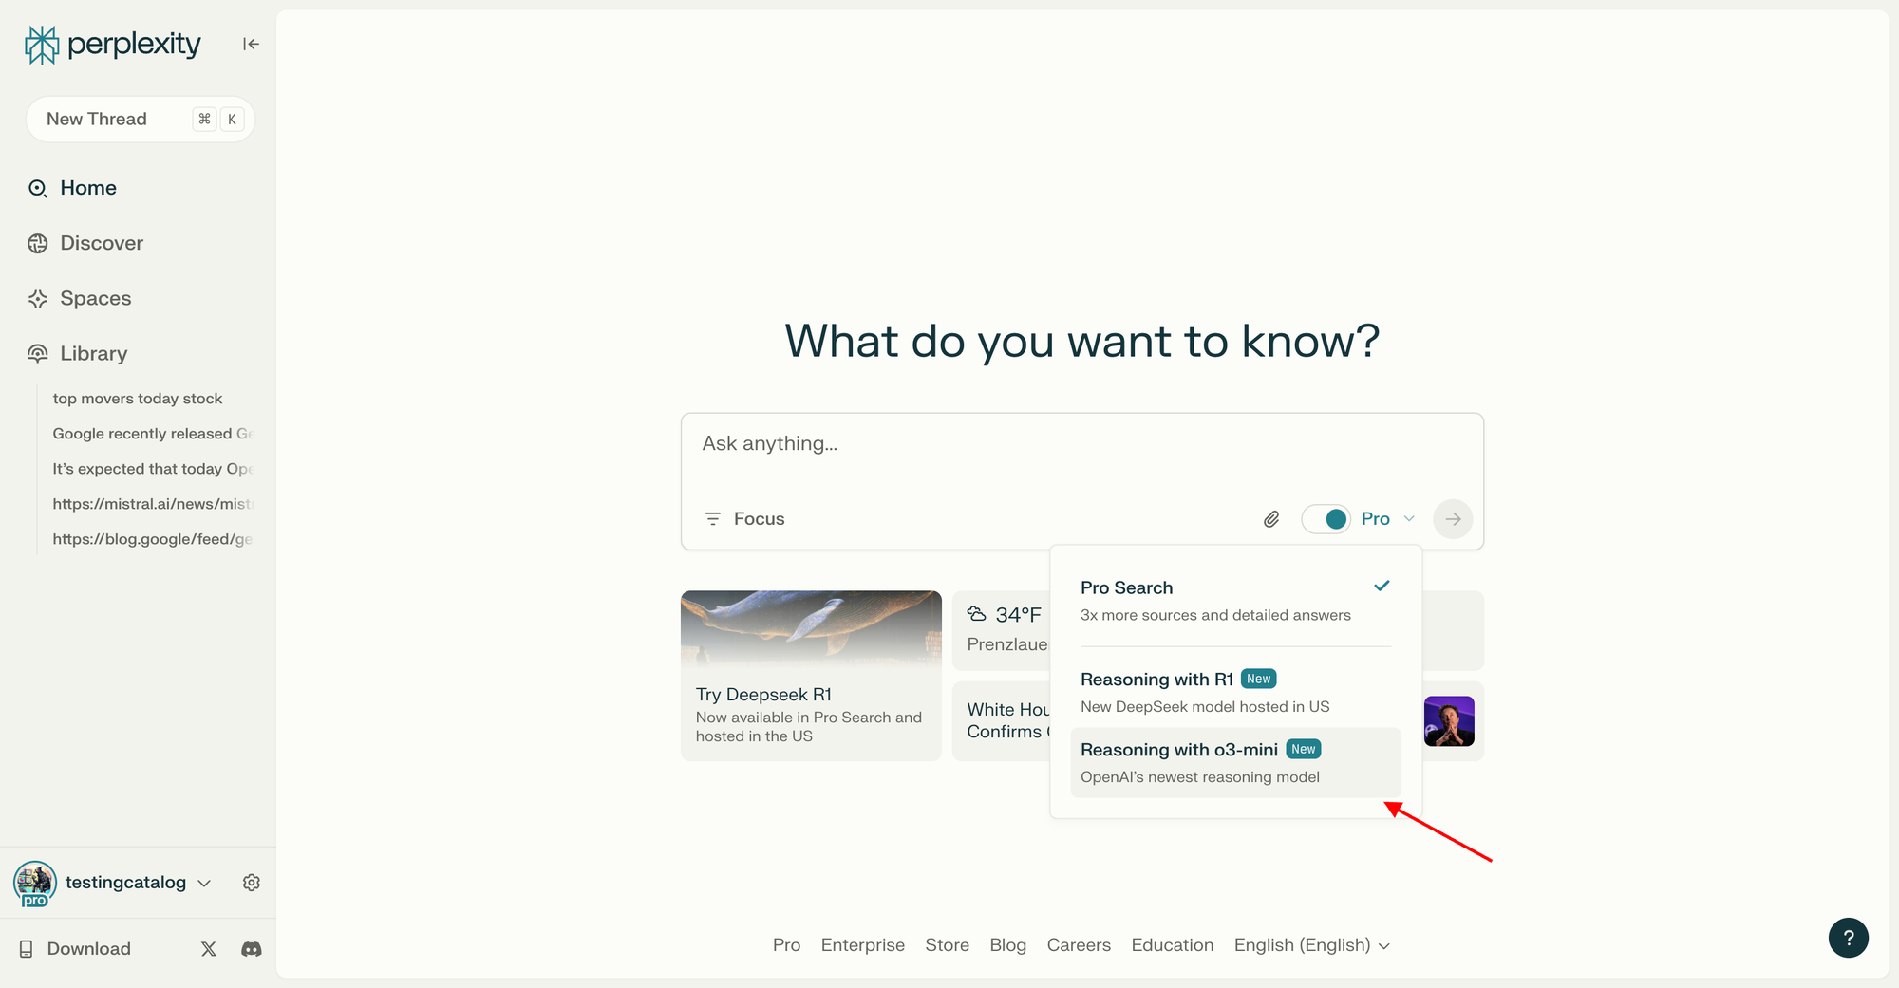Open the Pro footer link

(x=786, y=945)
